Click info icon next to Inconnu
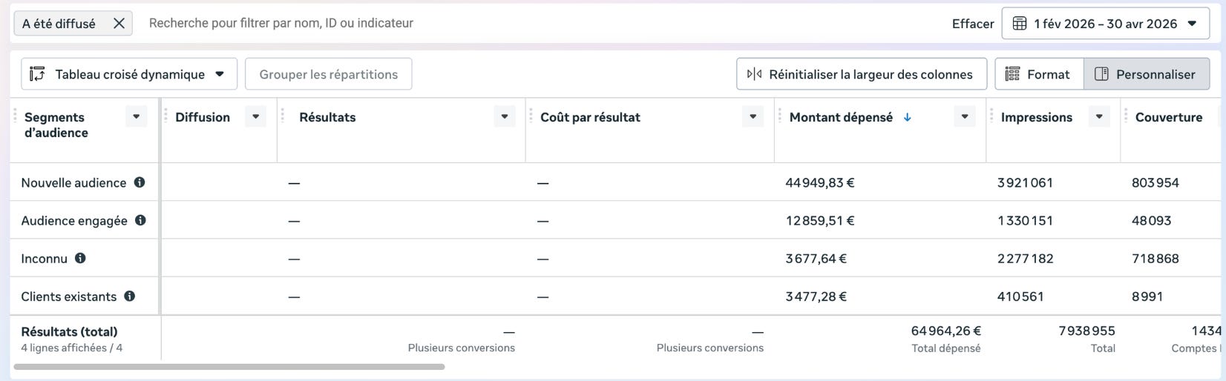The height and width of the screenshot is (381, 1226). [80, 258]
